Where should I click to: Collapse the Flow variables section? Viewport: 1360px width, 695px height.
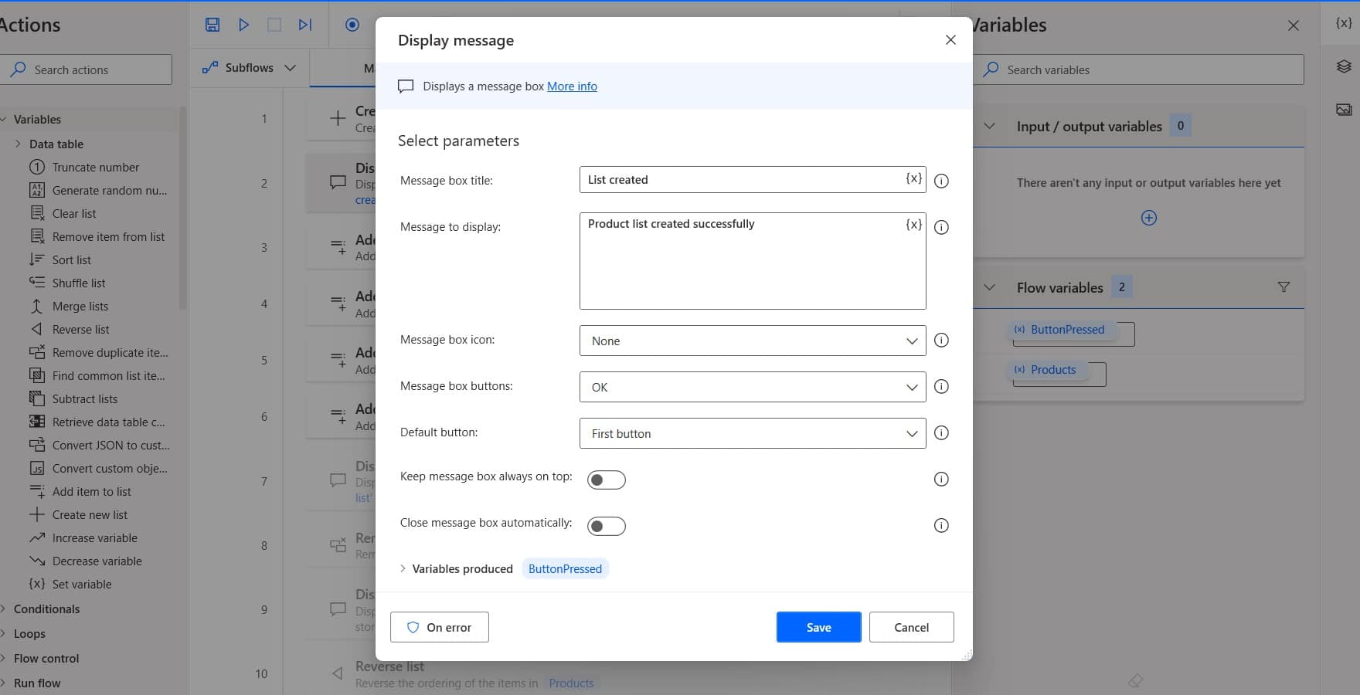click(990, 286)
